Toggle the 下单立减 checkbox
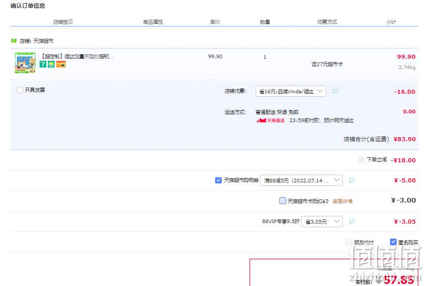Screen dimensions: 426x286 click(x=361, y=160)
